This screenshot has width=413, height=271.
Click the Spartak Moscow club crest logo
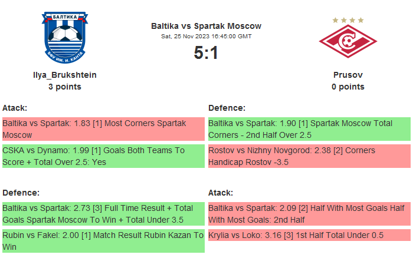[x=348, y=42]
